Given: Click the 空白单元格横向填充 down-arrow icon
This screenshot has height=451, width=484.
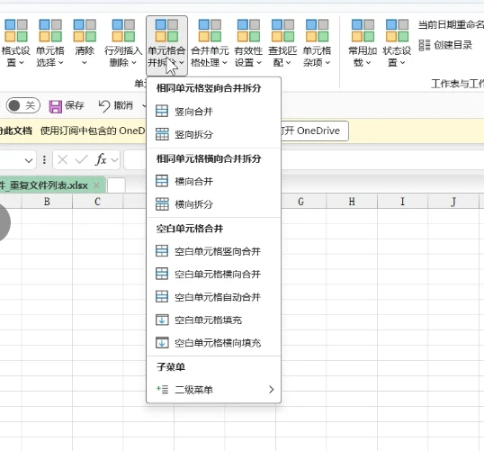Looking at the screenshot, I should (x=162, y=343).
